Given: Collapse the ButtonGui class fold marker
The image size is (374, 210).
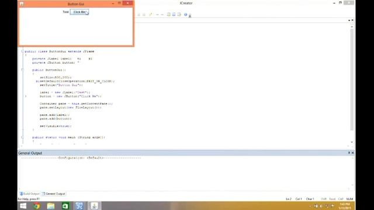Looking at the screenshot, I should coord(22,51).
